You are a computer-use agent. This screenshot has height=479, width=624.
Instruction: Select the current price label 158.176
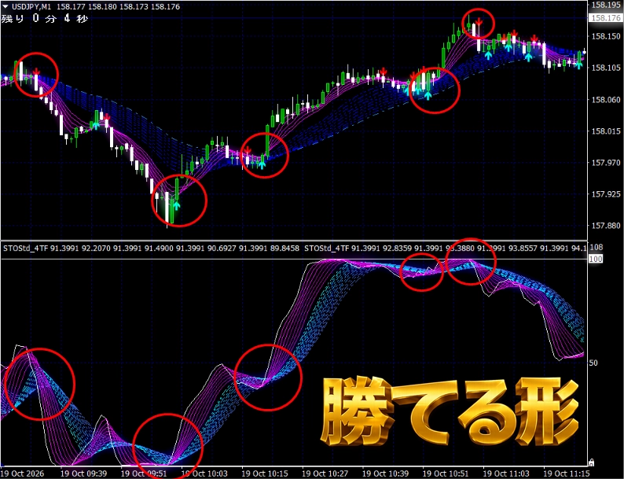pyautogui.click(x=604, y=18)
